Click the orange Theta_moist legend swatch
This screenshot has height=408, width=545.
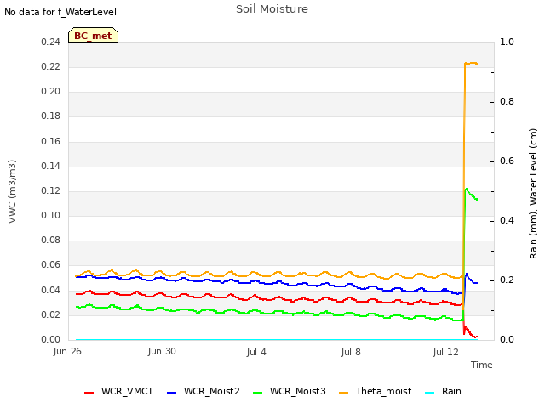pos(344,393)
